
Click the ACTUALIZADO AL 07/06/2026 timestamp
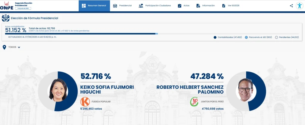tap(32, 37)
